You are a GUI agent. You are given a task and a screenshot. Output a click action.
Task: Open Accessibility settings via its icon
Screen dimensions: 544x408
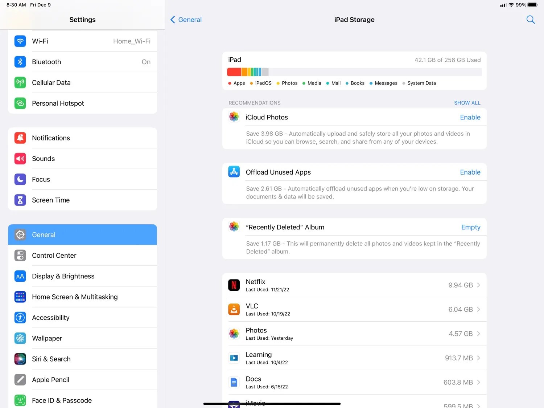[20, 317]
